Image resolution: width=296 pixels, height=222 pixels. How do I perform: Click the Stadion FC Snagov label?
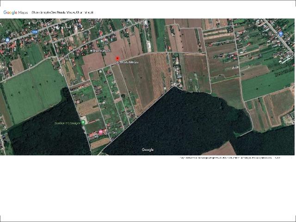68,123
